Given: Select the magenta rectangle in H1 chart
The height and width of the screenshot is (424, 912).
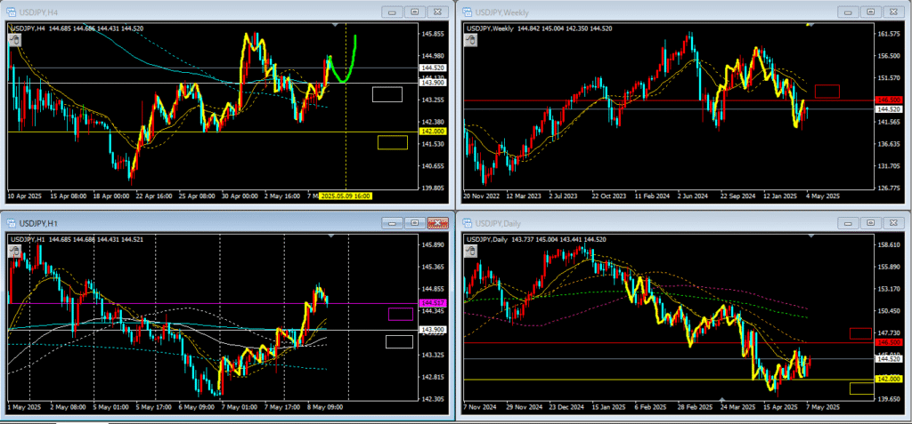Looking at the screenshot, I should [401, 315].
